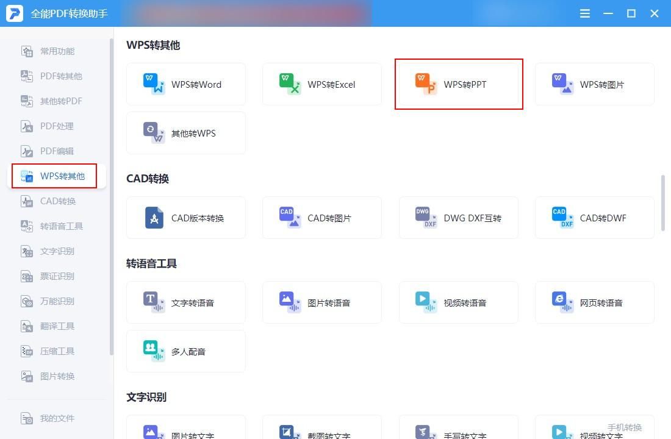Select the 多人配音 voice tool
671x439 pixels.
click(185, 351)
